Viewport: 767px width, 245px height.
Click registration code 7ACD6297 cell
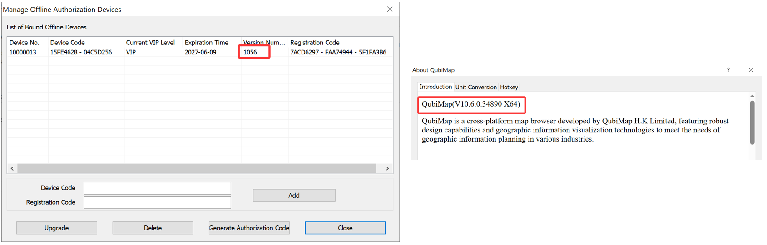point(338,52)
